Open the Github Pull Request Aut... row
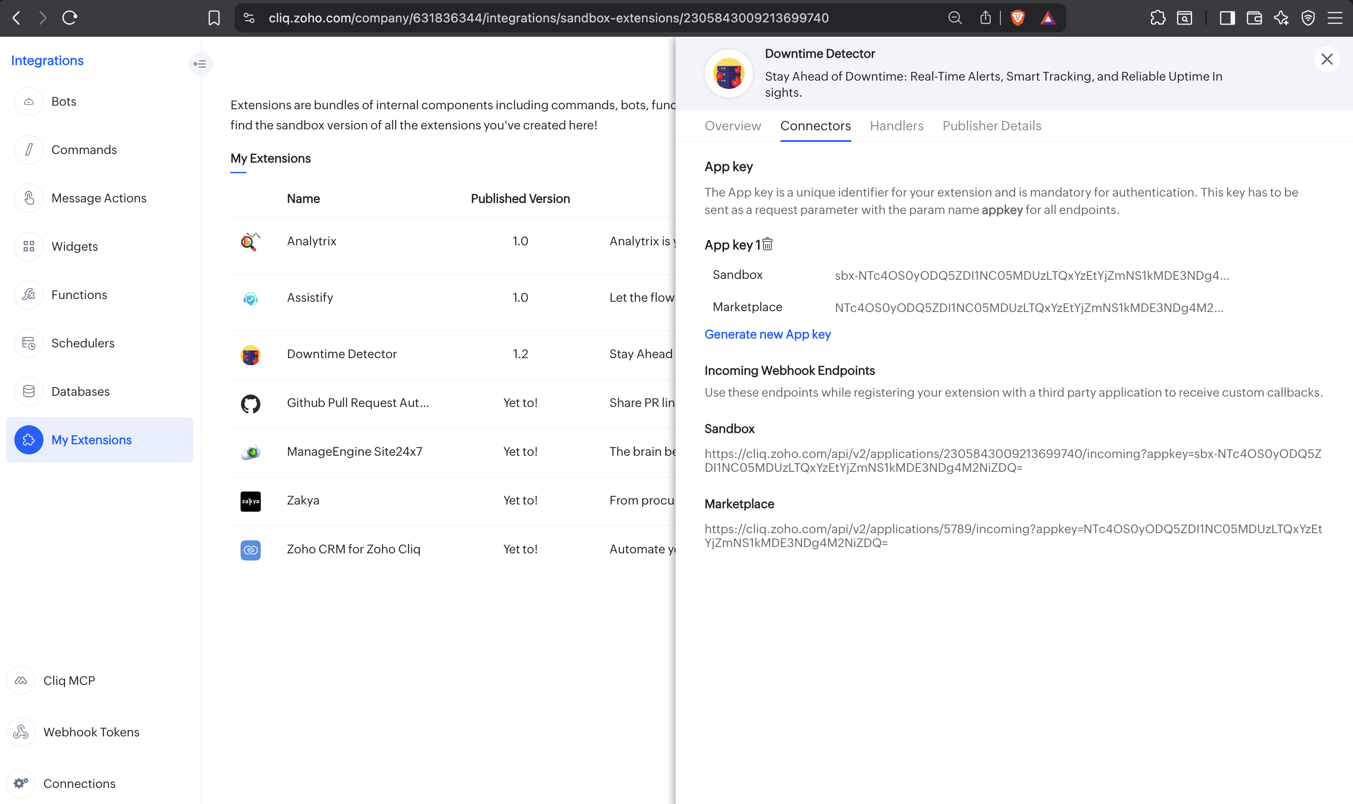The image size is (1353, 804). (x=453, y=403)
